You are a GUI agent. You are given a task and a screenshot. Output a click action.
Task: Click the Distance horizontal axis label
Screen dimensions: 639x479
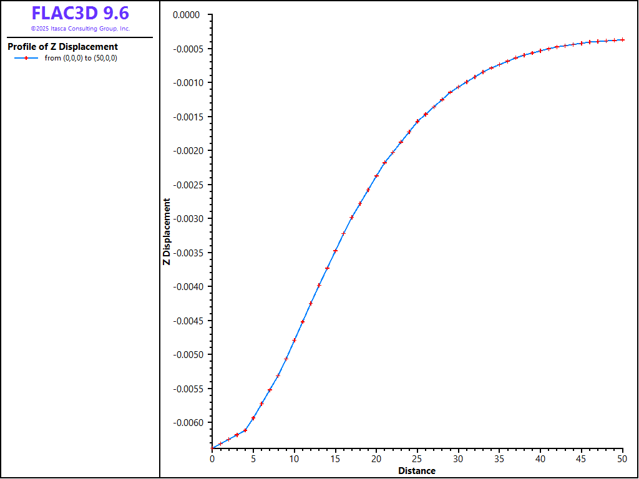coord(417,471)
